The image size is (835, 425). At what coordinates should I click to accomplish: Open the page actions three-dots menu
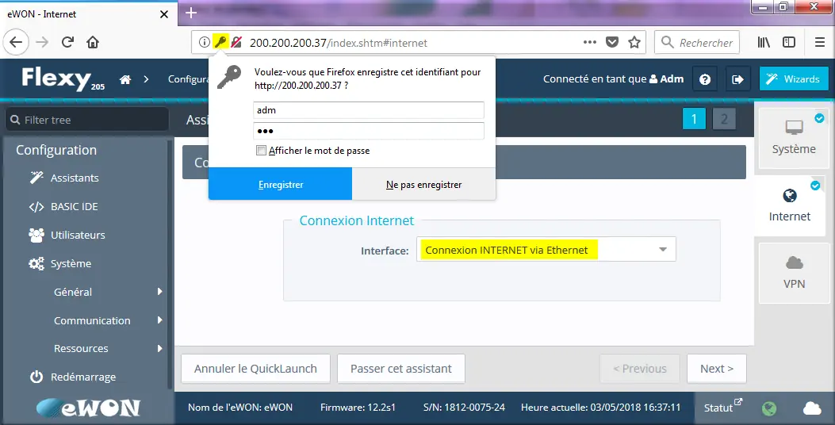tap(589, 42)
